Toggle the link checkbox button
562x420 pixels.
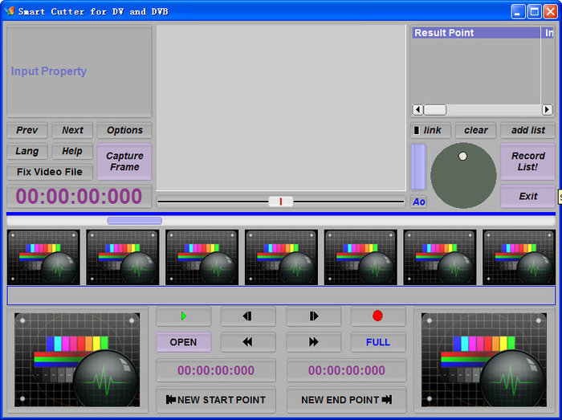430,130
